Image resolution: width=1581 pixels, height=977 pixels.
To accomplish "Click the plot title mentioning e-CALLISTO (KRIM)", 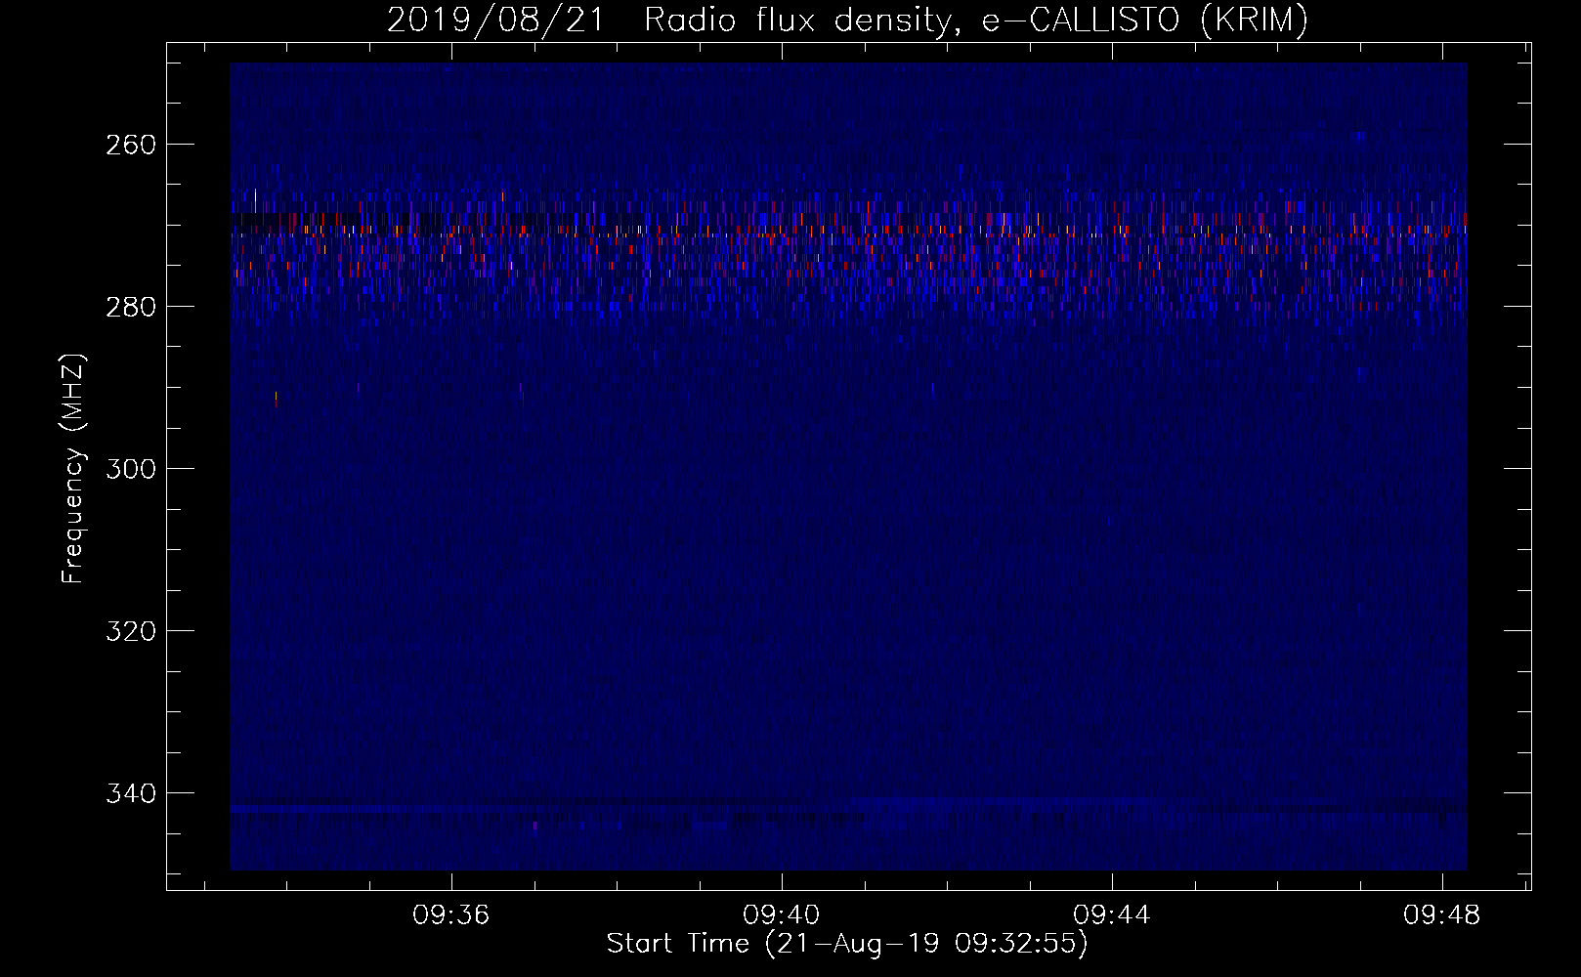I will (x=847, y=20).
